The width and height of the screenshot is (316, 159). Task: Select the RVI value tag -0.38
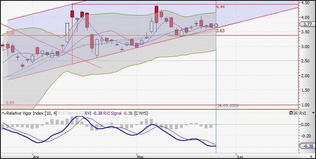point(307,146)
